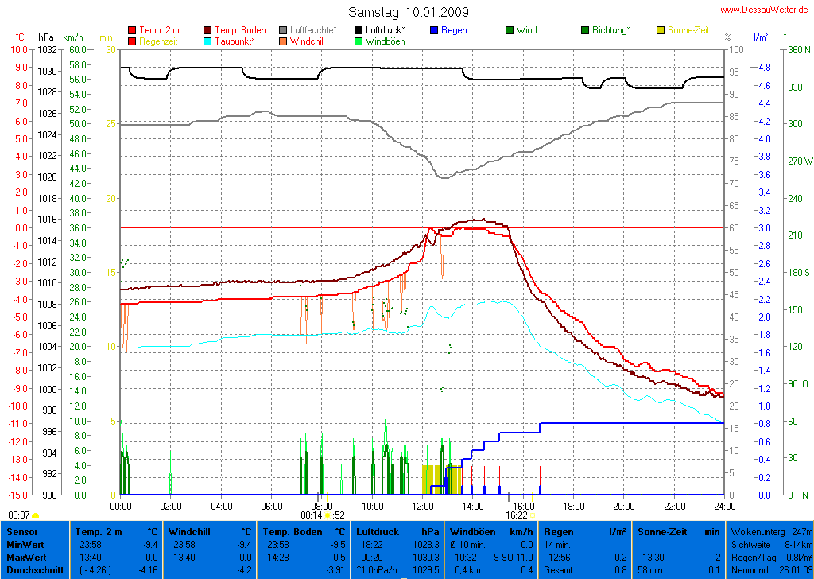Click the blue Regen legend square
814x579 pixels.
tap(434, 30)
